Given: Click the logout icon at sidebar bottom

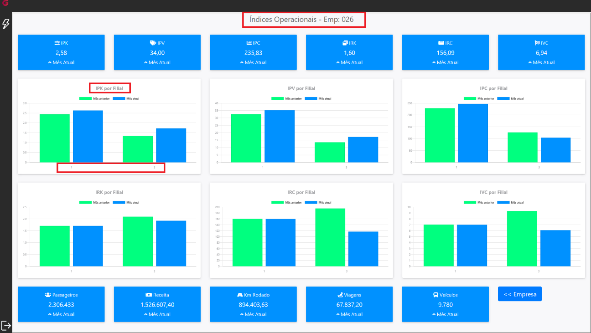Looking at the screenshot, I should coord(6,325).
